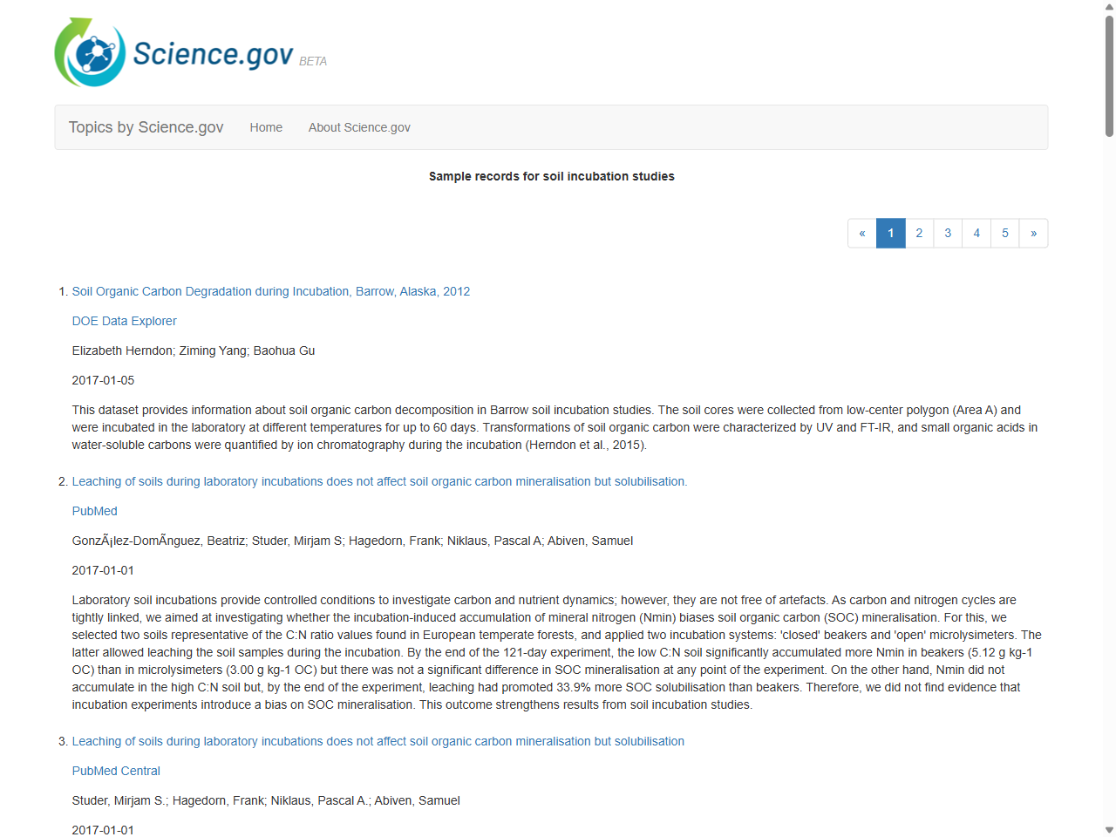The width and height of the screenshot is (1116, 837).
Task: Go to next page with » arrow
Action: (x=1033, y=233)
